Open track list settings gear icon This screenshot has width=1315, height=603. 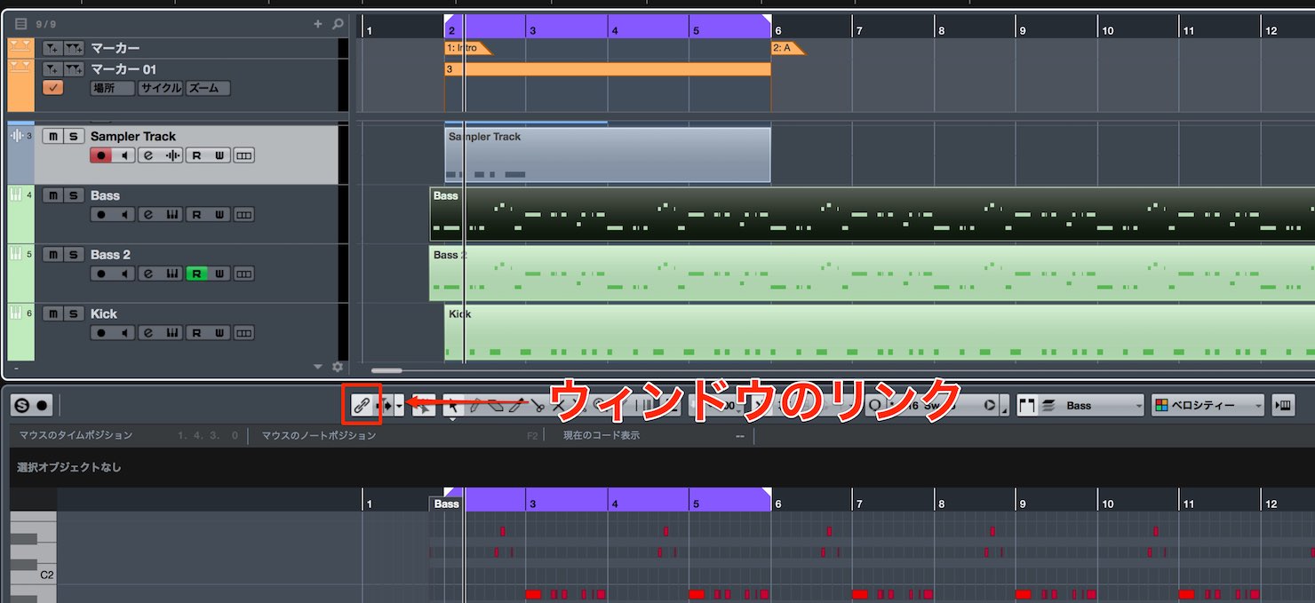point(338,367)
